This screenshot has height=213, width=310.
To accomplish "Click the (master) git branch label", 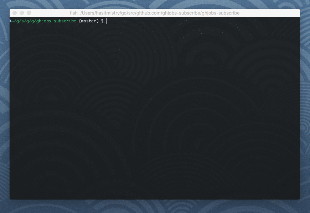I will tap(89, 21).
